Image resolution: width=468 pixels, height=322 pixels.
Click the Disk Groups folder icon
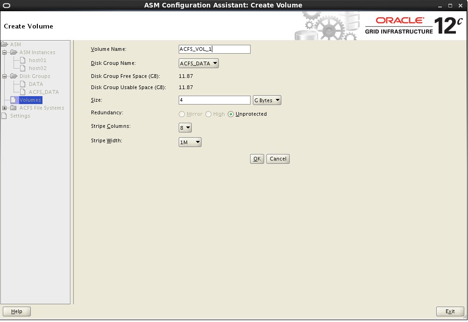14,76
